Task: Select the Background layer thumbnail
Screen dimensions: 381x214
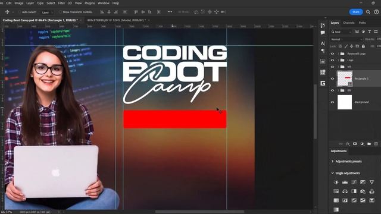Action: (345, 102)
